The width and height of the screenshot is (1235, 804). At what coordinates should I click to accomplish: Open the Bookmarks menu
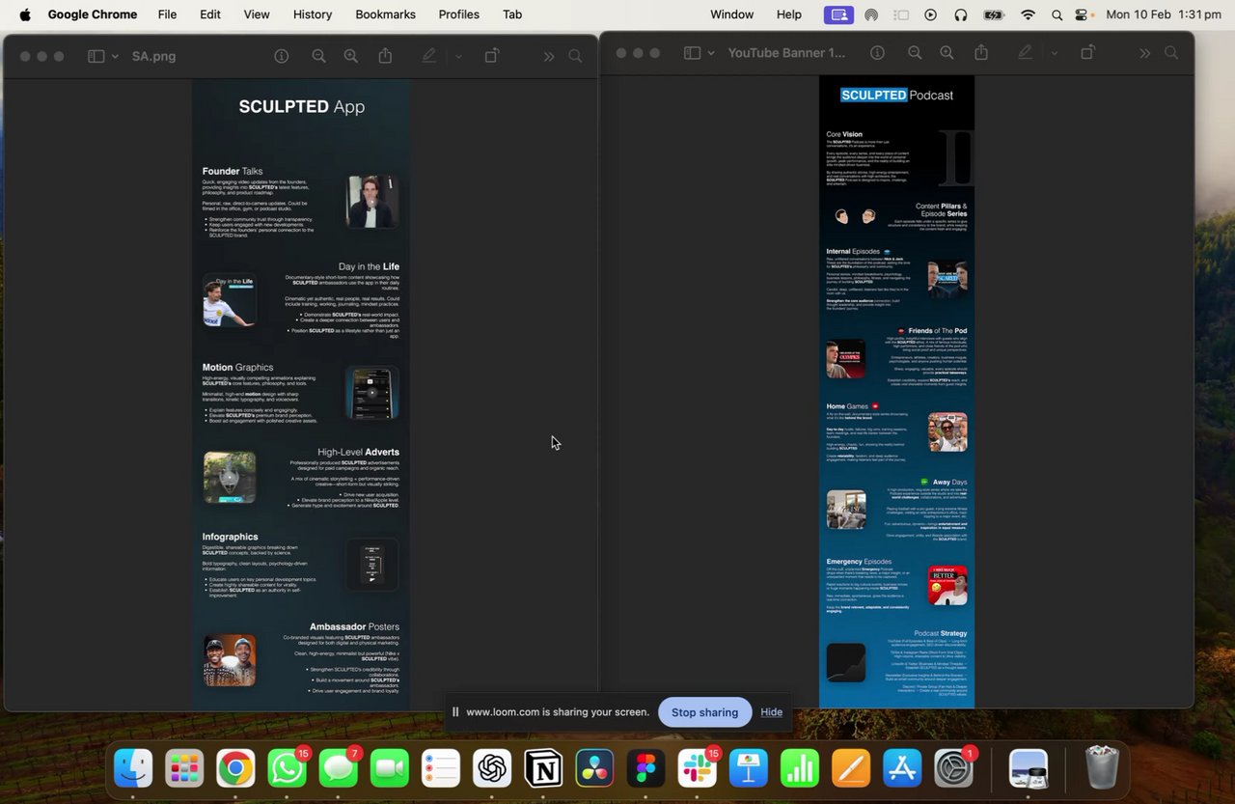[385, 14]
